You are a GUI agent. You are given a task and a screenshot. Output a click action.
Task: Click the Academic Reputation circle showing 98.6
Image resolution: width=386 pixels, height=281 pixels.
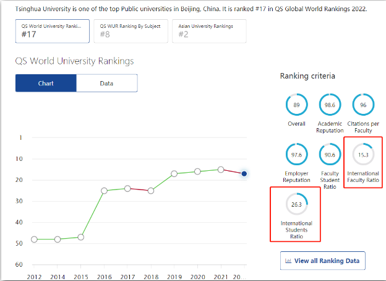[x=330, y=105]
